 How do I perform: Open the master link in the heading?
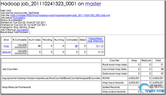point(93,4)
